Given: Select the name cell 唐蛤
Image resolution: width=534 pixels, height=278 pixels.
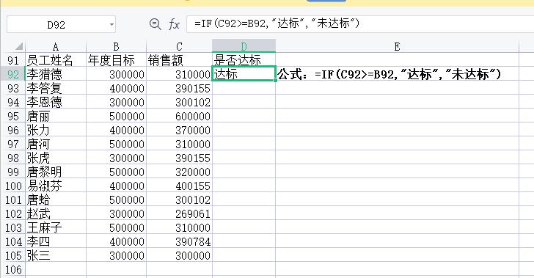Looking at the screenshot, I should (56, 200).
